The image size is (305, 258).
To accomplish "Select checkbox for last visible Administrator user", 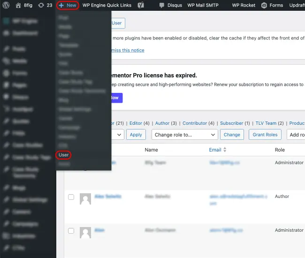I will pos(71,231).
